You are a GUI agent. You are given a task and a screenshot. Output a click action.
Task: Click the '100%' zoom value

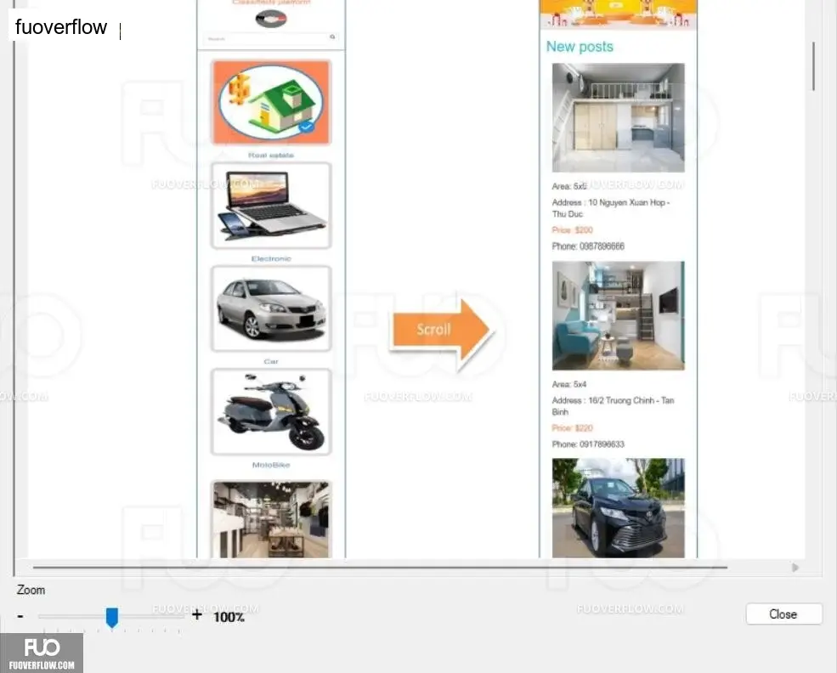coord(229,617)
